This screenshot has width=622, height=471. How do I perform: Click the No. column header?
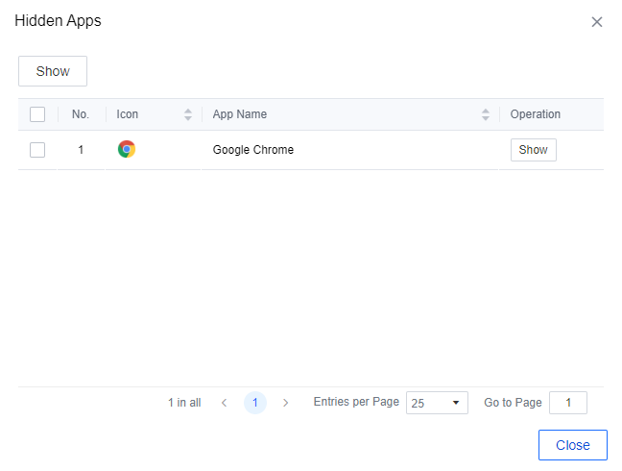(81, 114)
